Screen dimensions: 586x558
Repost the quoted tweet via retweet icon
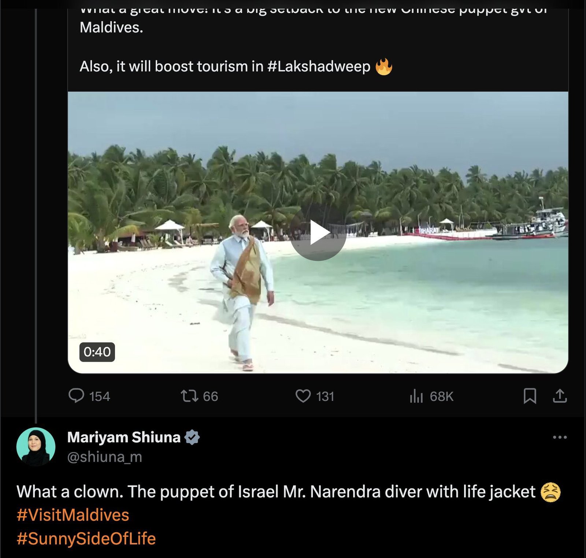(x=189, y=396)
